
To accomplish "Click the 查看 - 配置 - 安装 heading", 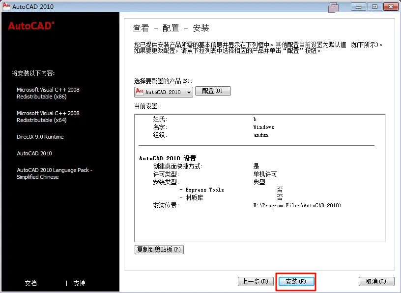I will pos(171,28).
